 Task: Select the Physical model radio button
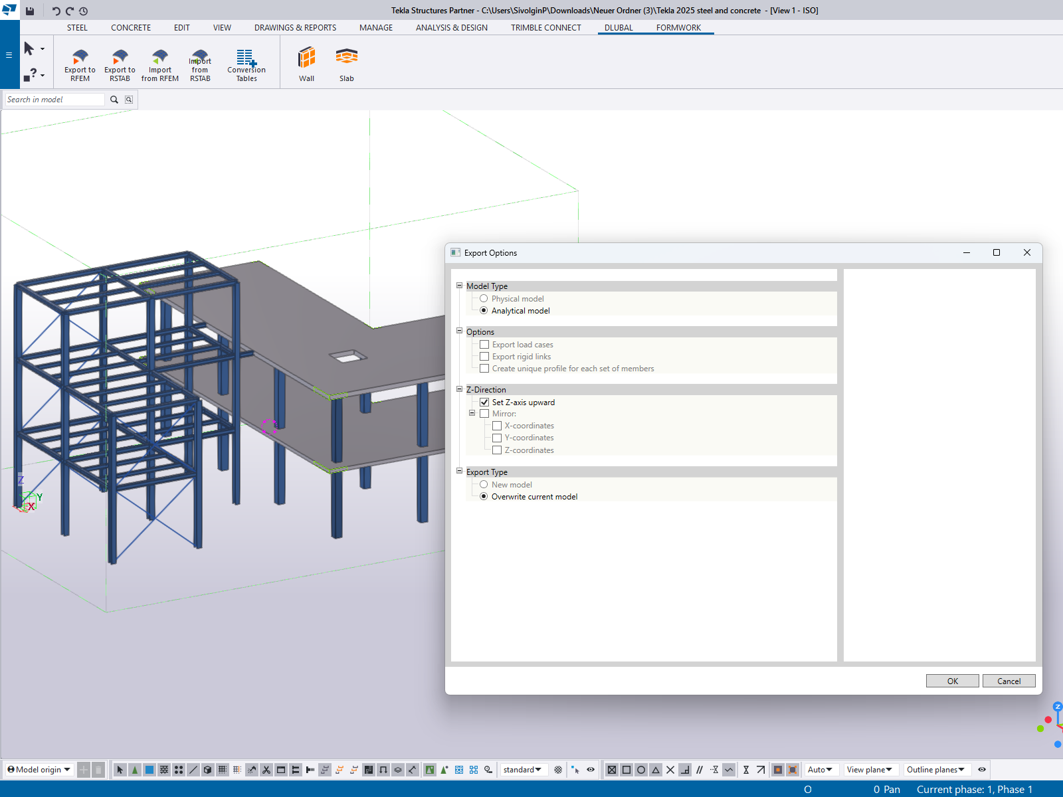(x=484, y=299)
